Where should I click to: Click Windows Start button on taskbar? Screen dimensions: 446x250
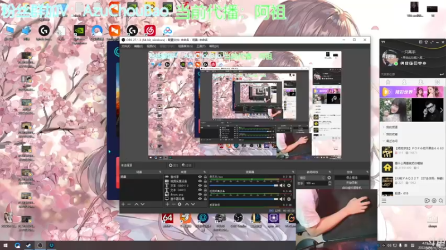point(6,245)
